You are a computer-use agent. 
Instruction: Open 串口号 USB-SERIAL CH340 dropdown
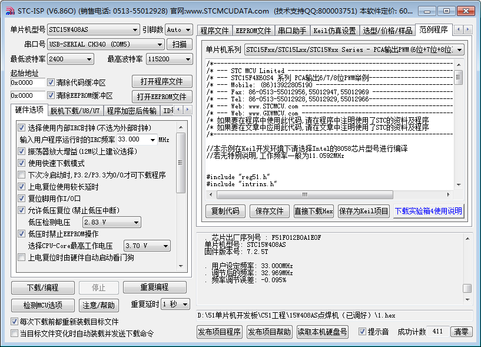[106, 44]
